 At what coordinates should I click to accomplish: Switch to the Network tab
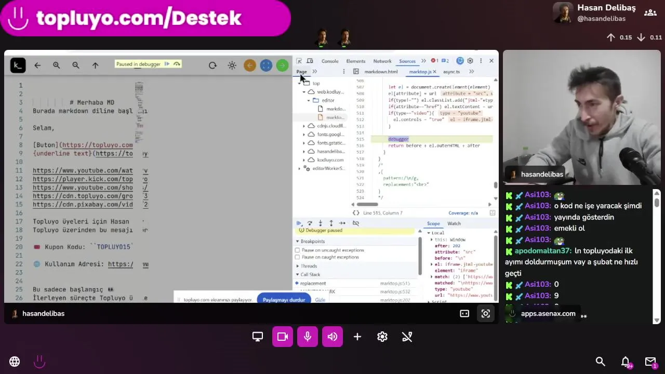click(382, 61)
